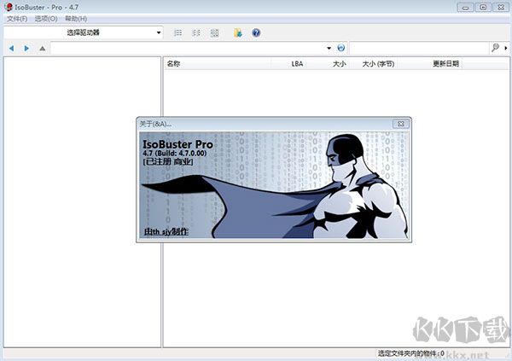Go forward with right arrow
Screen dimensions: 512x361
[x=26, y=49]
